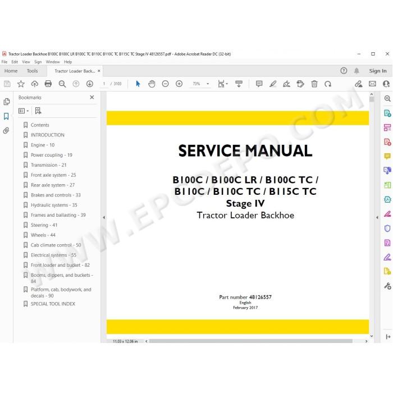Zoom in with plus icon
The width and height of the screenshot is (393, 393).
(179, 84)
